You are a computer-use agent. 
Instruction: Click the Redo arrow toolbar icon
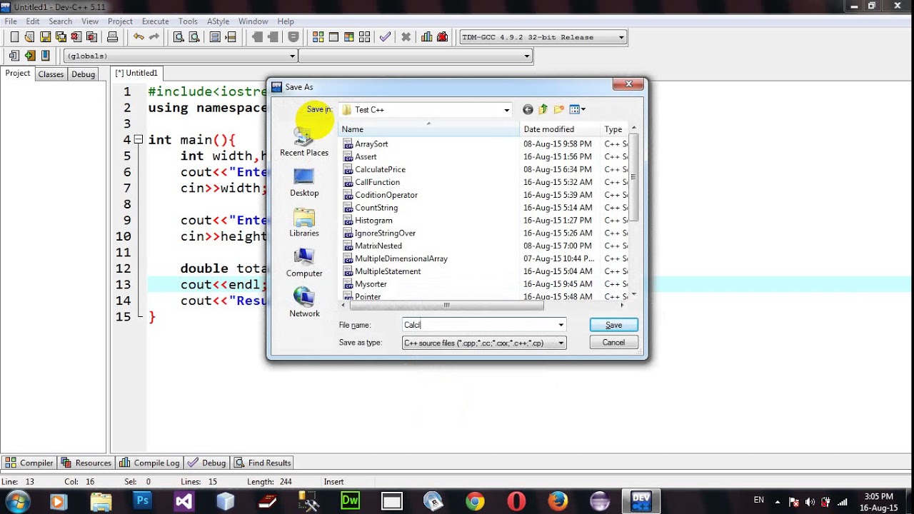[x=154, y=37]
